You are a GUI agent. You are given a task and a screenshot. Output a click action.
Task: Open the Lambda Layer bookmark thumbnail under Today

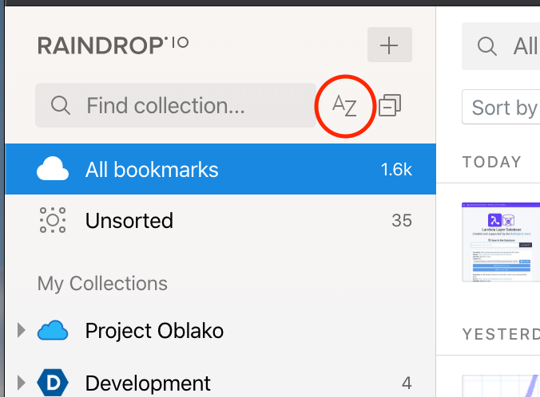point(501,242)
